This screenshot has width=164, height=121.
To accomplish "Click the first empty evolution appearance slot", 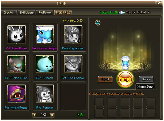I will point(99,102).
